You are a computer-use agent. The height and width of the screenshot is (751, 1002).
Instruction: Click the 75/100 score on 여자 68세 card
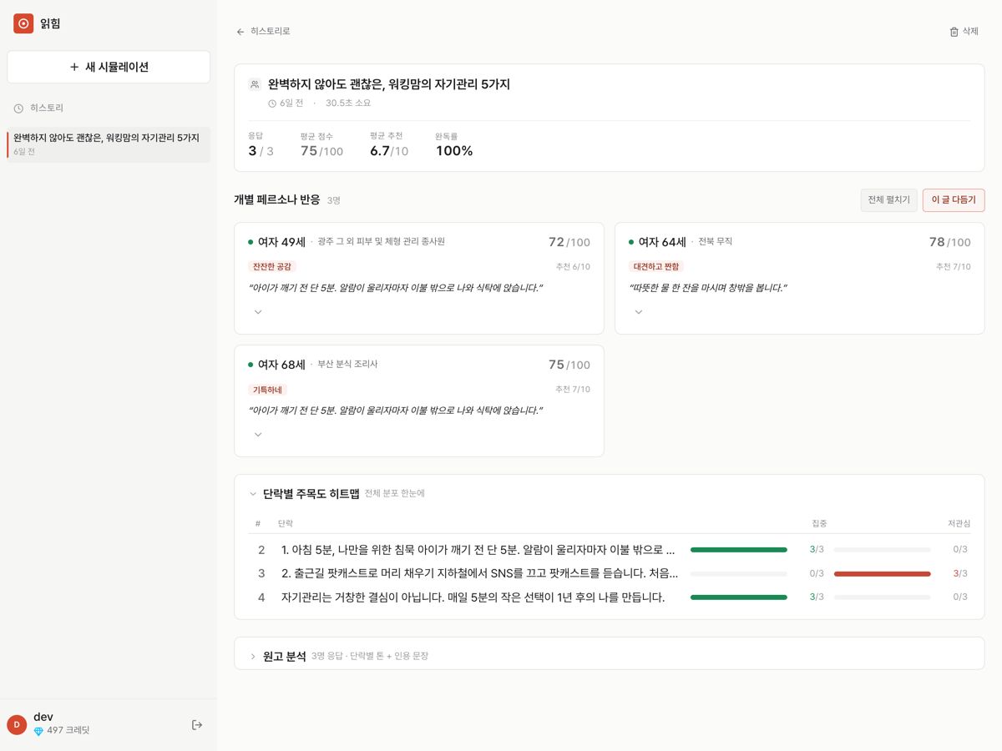pos(569,365)
